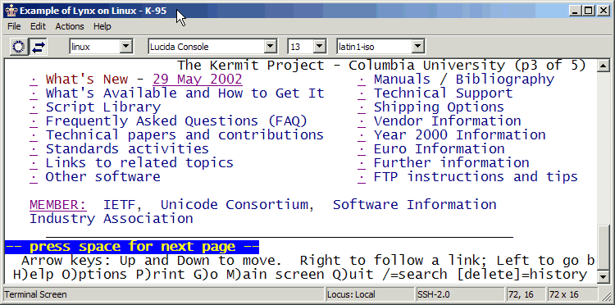
Task: Click the 'press space for next page' prompt
Action: 132,247
